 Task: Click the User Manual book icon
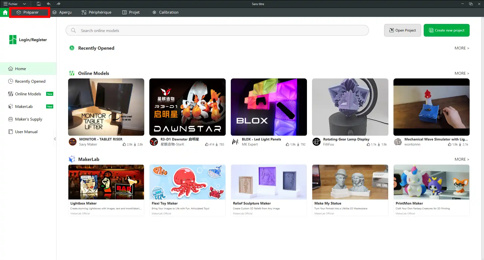(11, 132)
